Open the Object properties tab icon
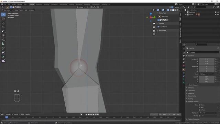Image resolution: width=220 pixels, height=124 pixels. 184,70
